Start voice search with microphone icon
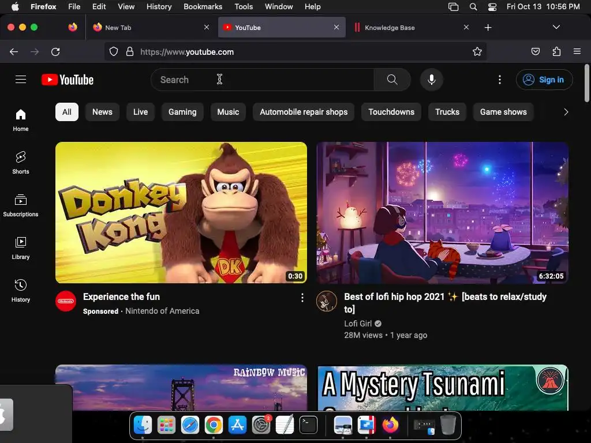The width and height of the screenshot is (591, 443). tap(432, 80)
